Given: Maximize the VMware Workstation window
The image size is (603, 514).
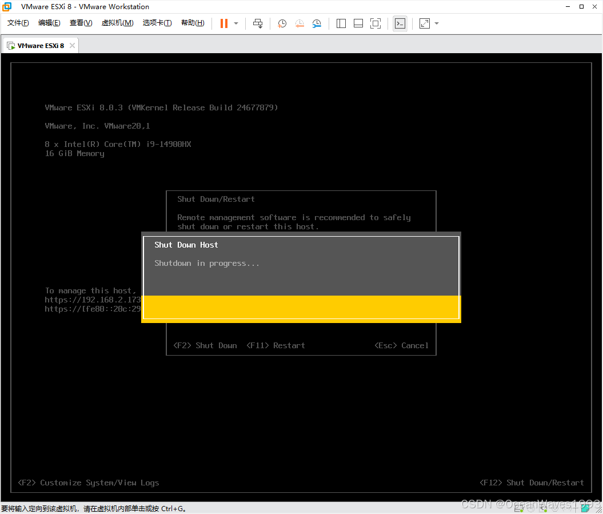Looking at the screenshot, I should (x=581, y=6).
